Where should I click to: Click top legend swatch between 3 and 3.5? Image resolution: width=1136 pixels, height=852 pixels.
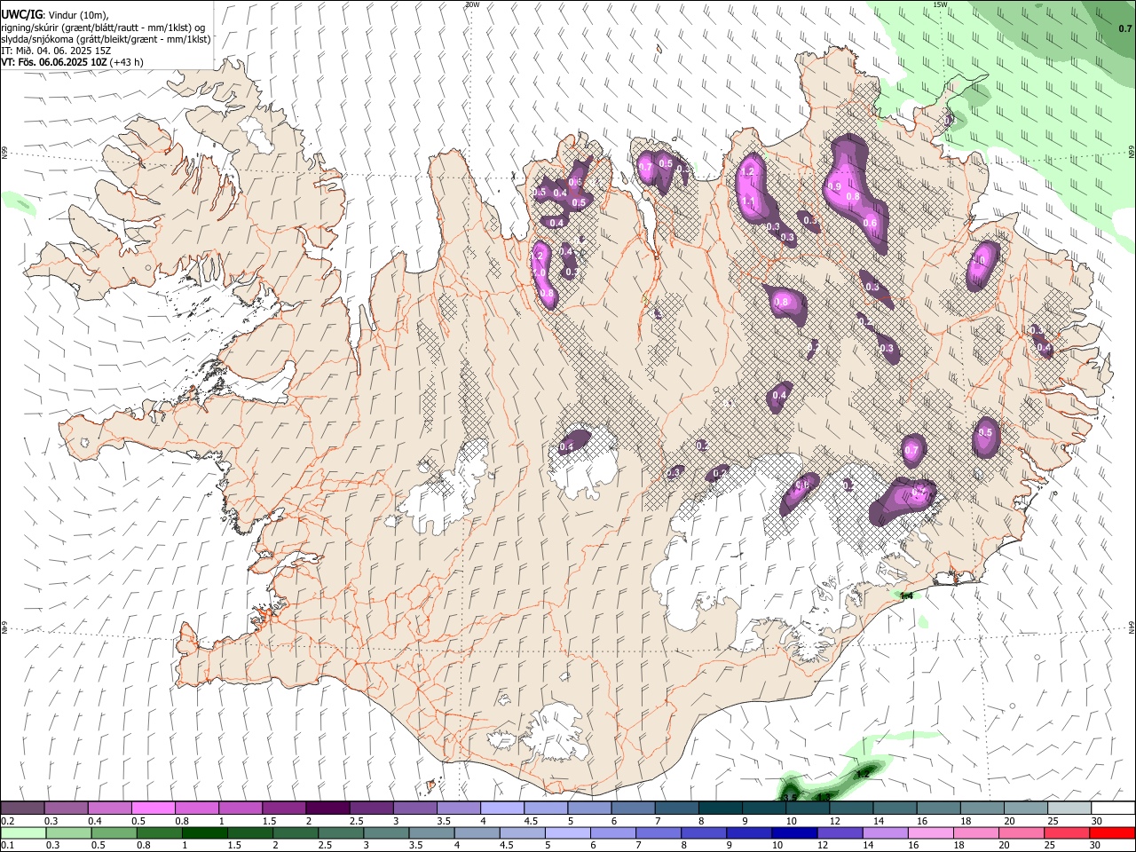(x=414, y=809)
